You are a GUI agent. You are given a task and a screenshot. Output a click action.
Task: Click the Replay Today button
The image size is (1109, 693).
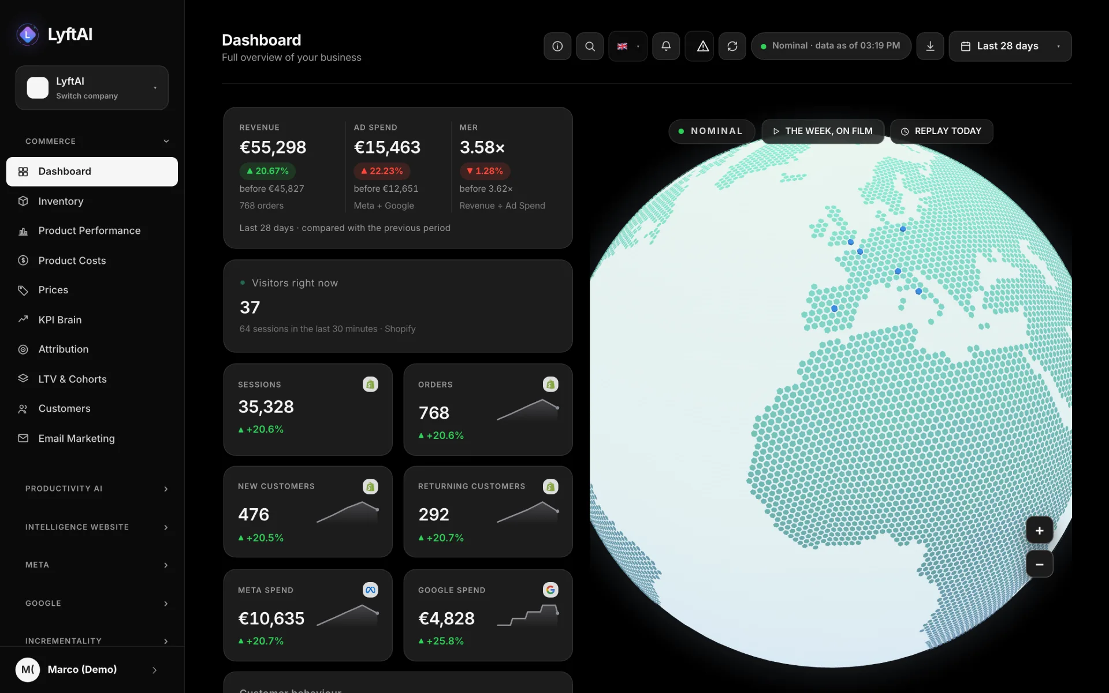941,131
